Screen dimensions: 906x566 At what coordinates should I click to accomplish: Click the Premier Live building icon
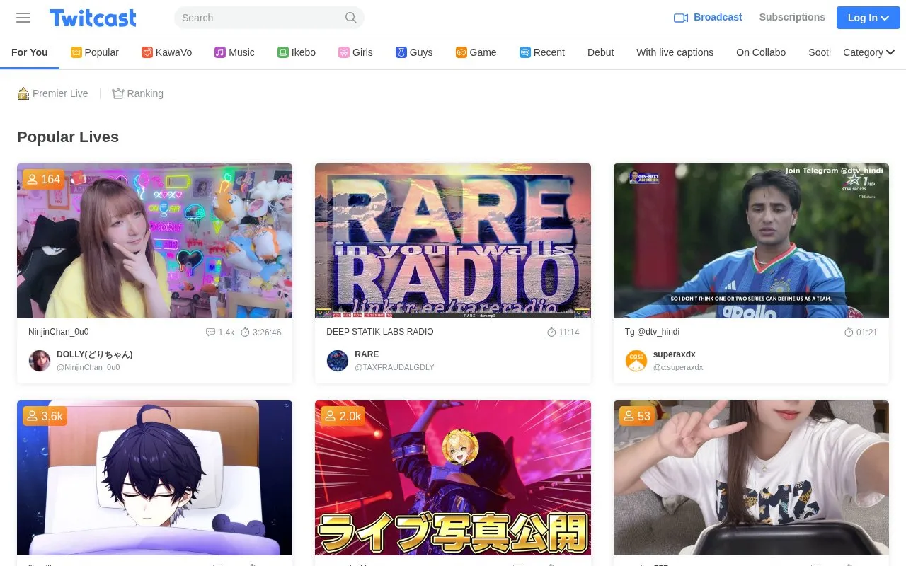23,93
